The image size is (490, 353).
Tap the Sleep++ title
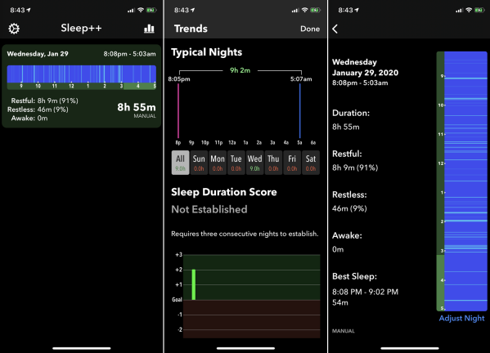[81, 28]
